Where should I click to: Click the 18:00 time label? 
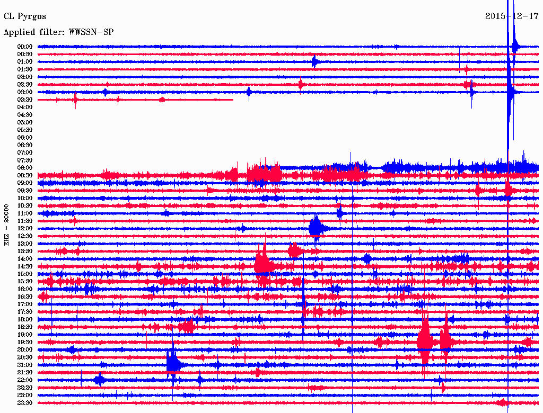point(25,320)
